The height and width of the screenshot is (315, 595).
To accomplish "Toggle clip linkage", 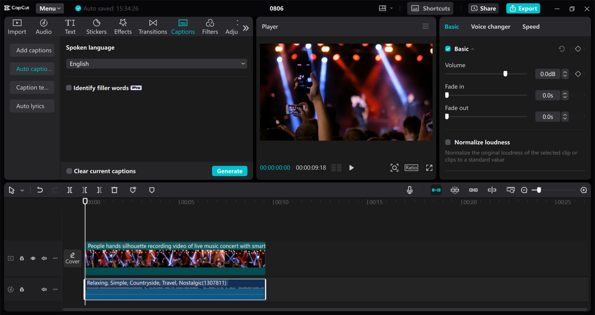I will click(x=473, y=190).
